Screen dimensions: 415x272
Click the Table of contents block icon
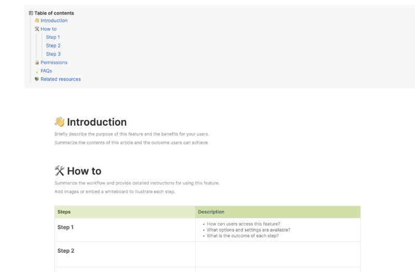point(31,13)
